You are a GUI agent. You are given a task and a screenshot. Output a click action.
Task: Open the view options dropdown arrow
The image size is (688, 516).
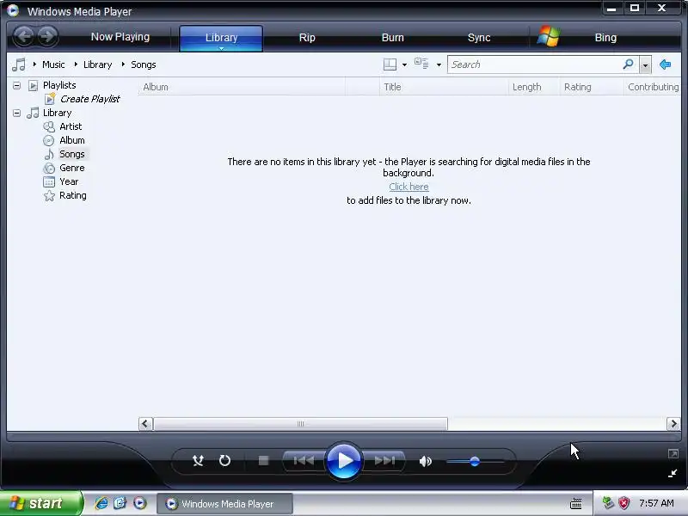coord(439,65)
